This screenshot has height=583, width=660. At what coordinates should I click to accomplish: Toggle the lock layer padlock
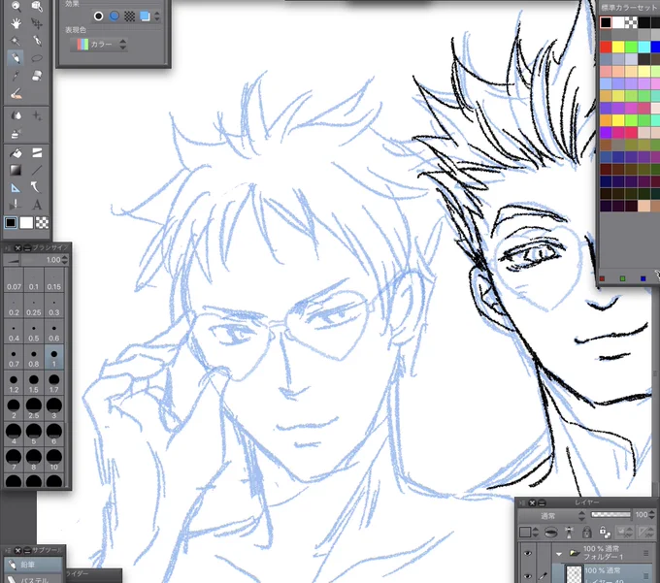tap(587, 533)
